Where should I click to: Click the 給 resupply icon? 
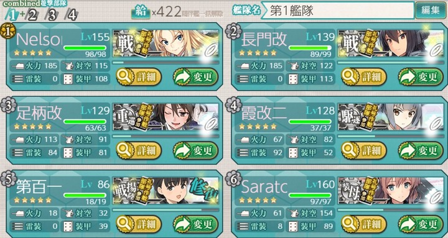coord(141,12)
